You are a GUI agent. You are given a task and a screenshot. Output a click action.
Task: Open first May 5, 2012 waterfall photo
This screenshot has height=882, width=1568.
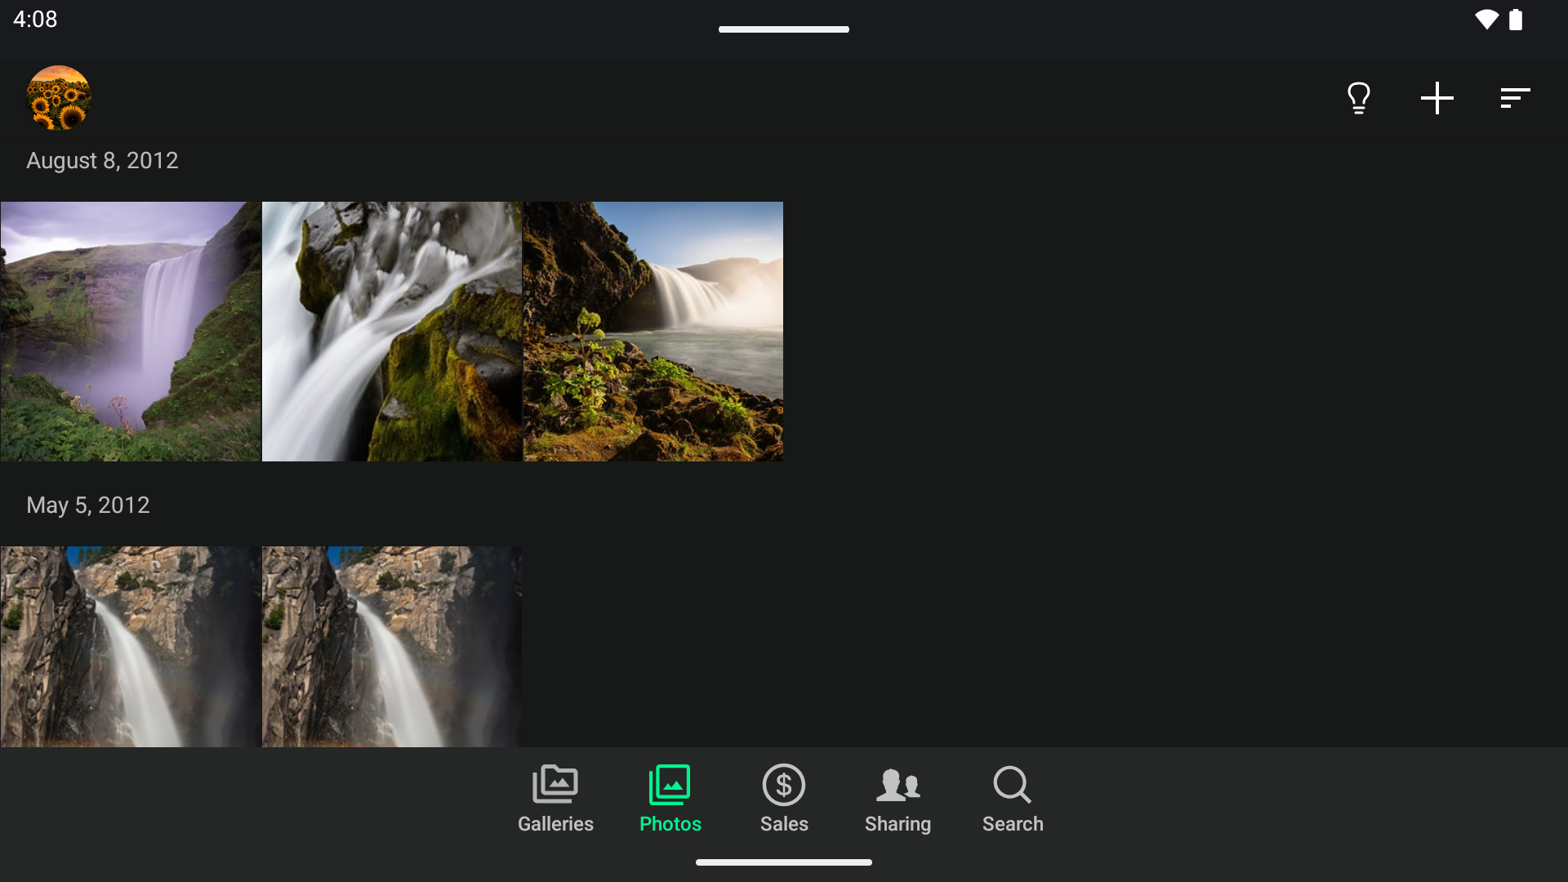click(131, 646)
